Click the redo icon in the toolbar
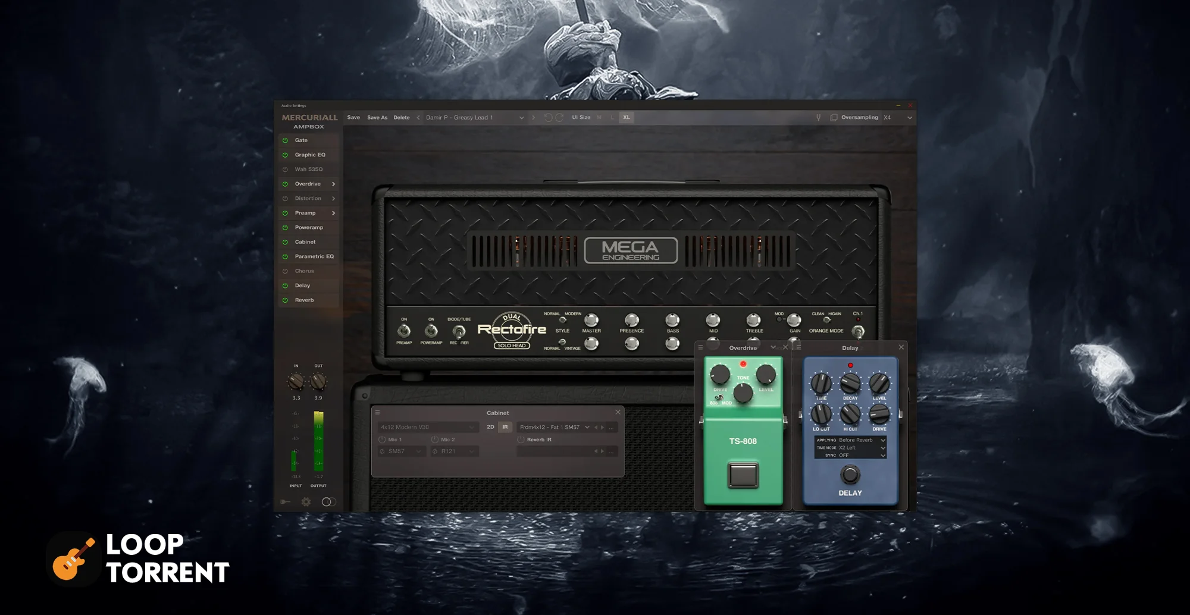1190x615 pixels. pos(559,118)
